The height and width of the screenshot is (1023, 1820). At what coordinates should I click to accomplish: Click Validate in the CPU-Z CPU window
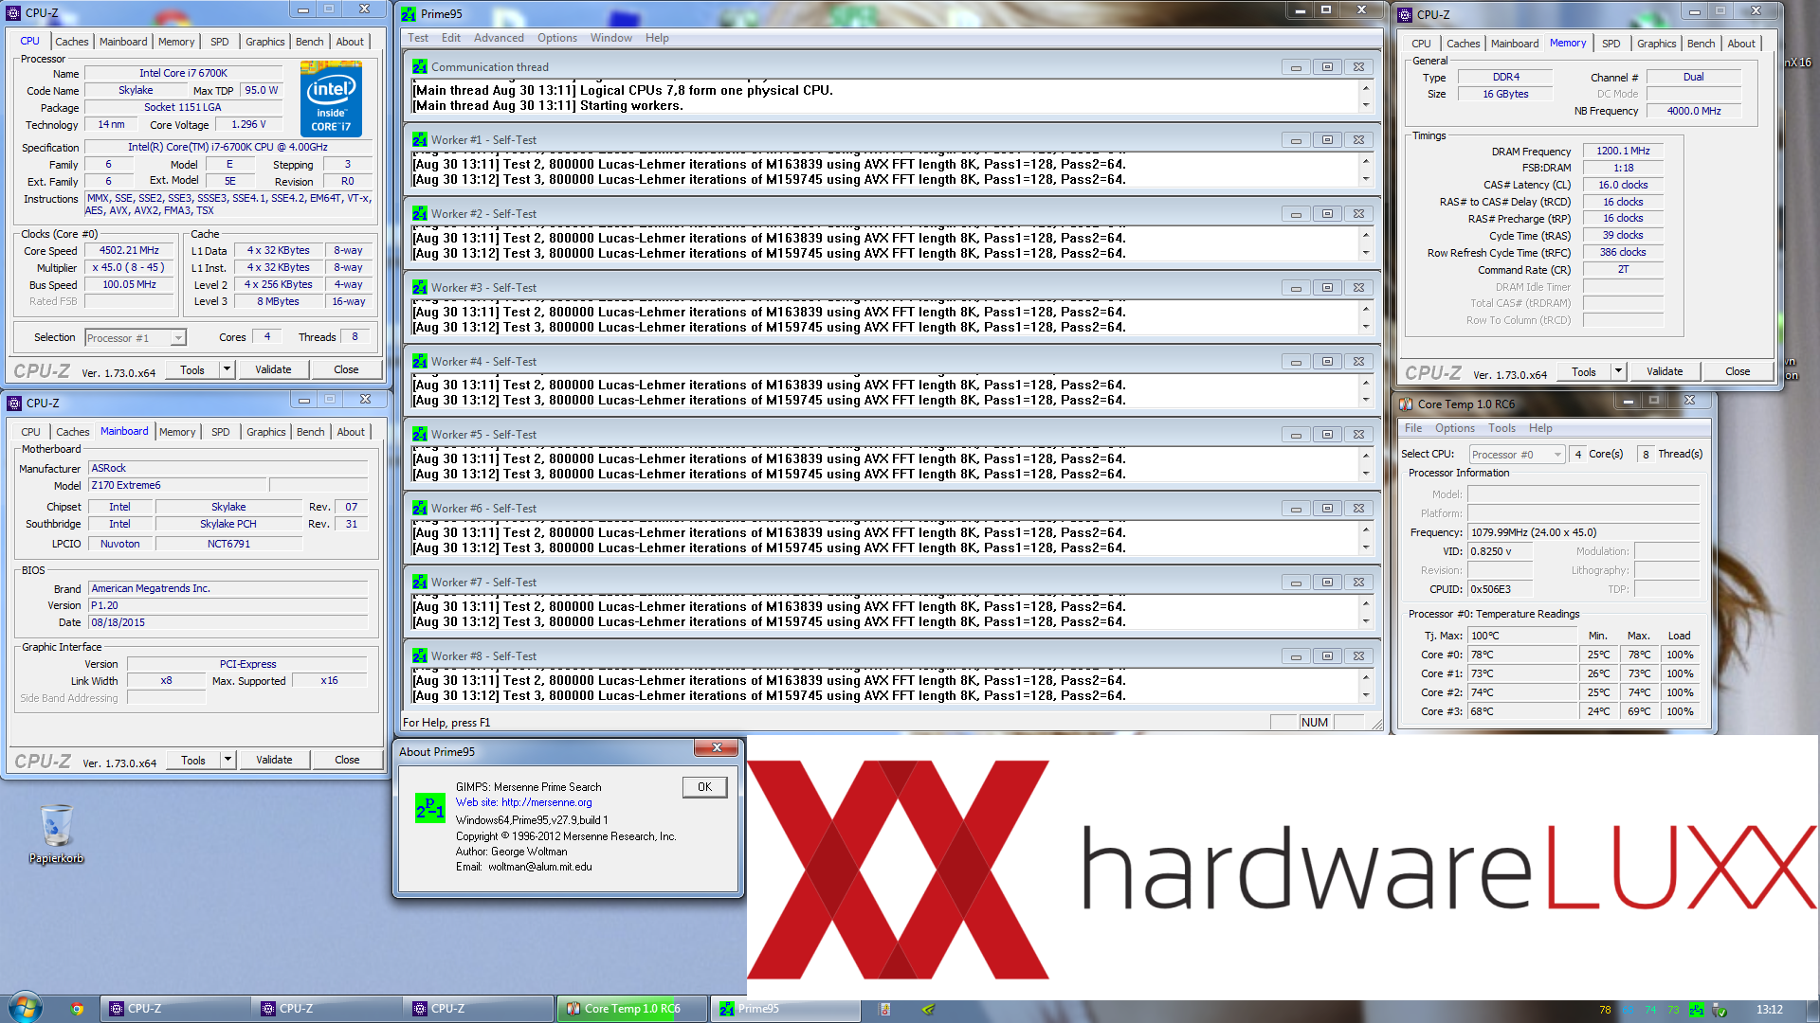tap(273, 369)
